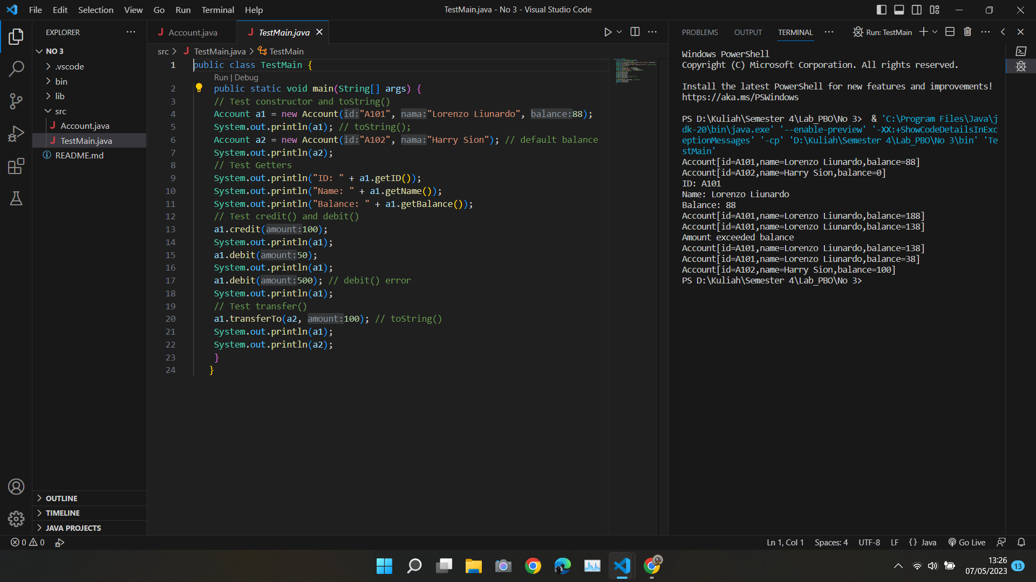Start the Go Live server
Image resolution: width=1036 pixels, height=582 pixels.
[966, 543]
